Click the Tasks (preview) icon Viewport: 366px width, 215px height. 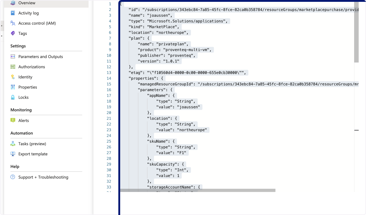(13, 144)
